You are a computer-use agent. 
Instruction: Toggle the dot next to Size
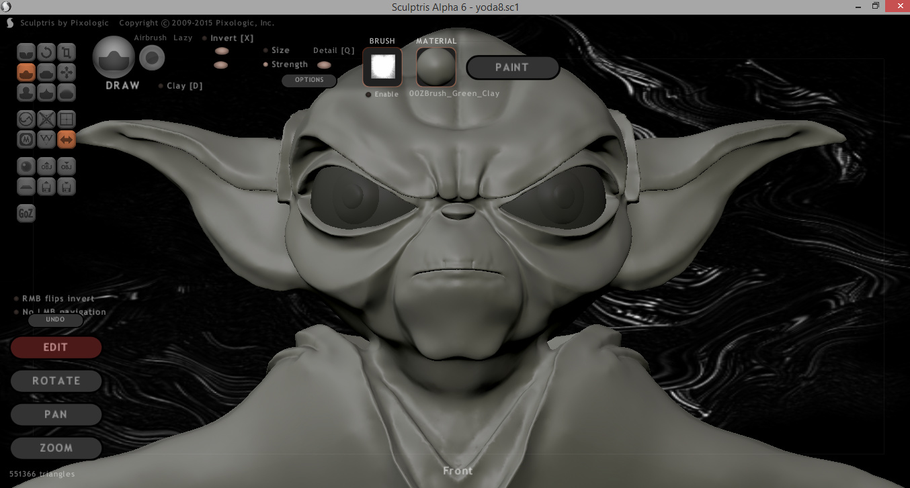tap(266, 50)
